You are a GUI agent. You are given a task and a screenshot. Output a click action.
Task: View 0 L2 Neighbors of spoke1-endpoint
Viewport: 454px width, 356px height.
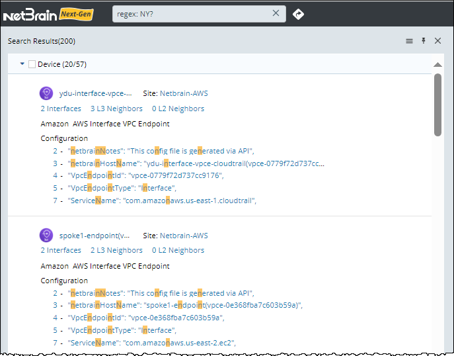(178, 250)
